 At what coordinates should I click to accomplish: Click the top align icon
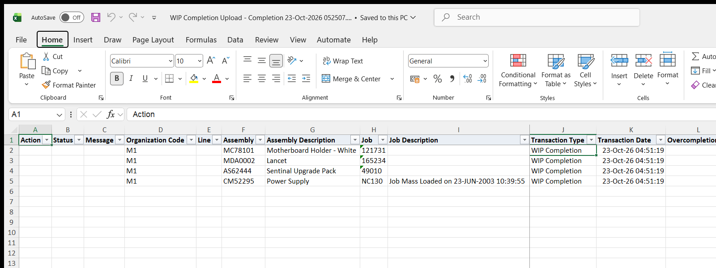tap(247, 61)
